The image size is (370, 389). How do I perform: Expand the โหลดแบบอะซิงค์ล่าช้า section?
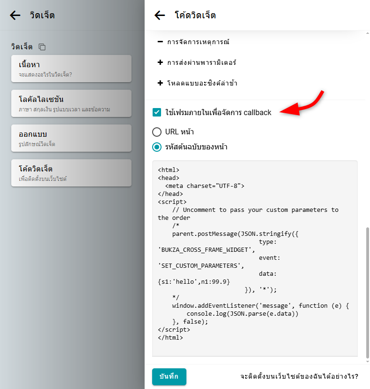click(202, 83)
